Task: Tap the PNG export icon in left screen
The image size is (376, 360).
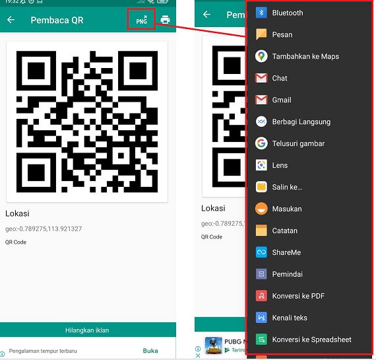Action: (x=141, y=20)
